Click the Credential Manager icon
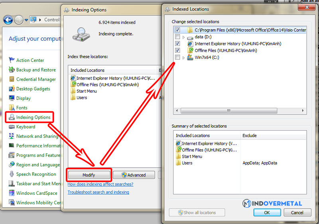The height and width of the screenshot is (224, 319). coord(12,79)
